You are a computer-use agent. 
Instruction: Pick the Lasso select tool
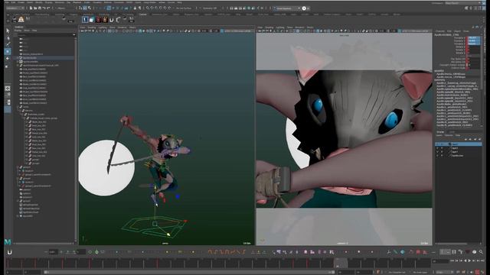point(8,37)
